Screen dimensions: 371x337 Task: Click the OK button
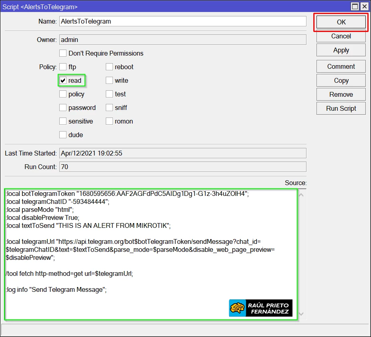point(341,22)
